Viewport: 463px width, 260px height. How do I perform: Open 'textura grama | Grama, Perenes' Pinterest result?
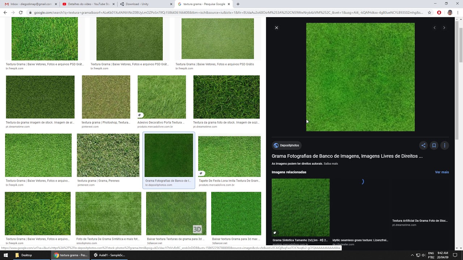(x=108, y=155)
